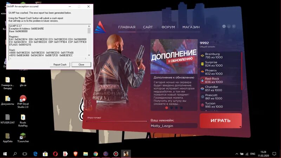Screen dimensions: 281x158
Task: Close SA:MP exception dialog via title X
Action: tap(89, 6)
